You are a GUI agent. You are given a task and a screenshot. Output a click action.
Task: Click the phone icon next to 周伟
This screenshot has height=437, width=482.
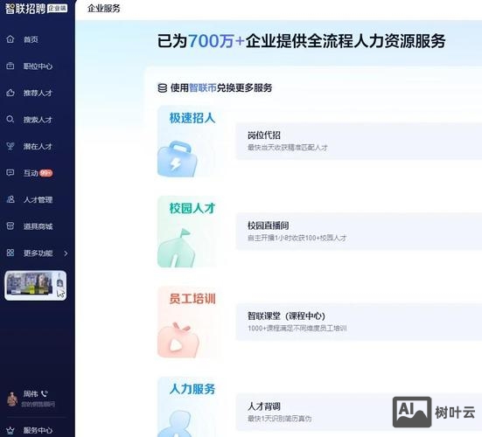[x=45, y=393]
